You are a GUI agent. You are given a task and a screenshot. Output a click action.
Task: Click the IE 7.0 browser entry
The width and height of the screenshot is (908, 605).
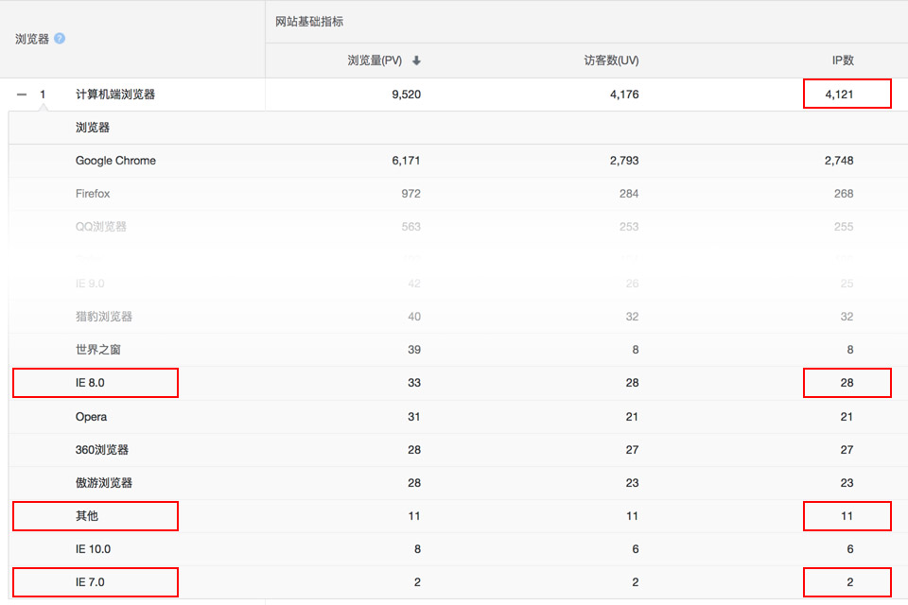(x=90, y=582)
